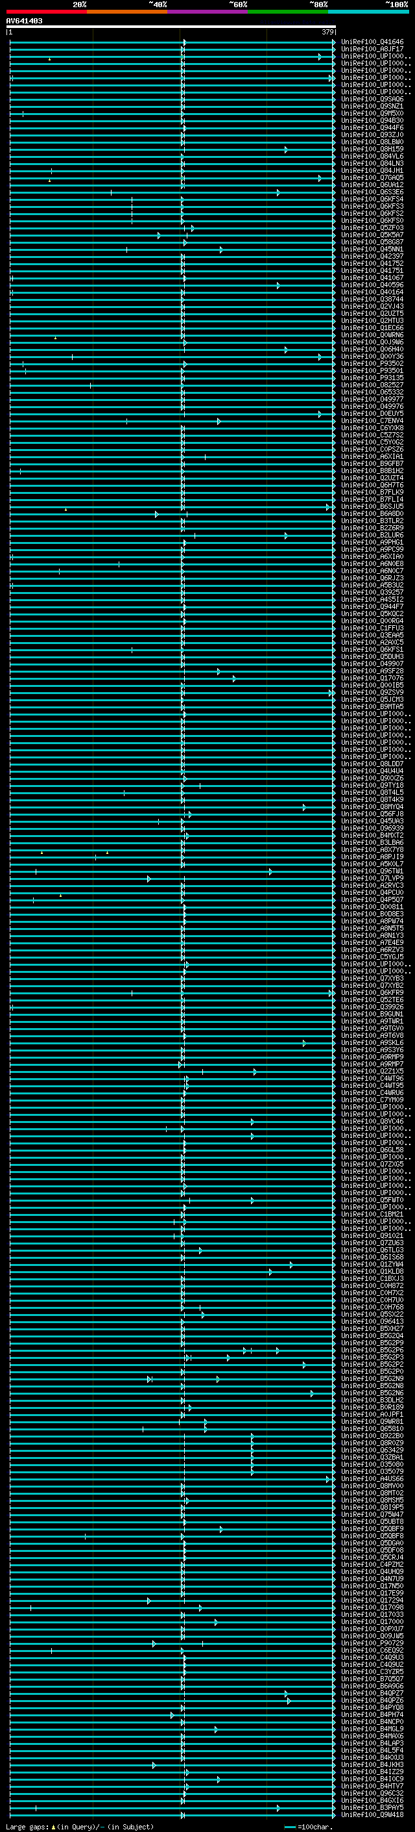Select the UniRef100_Q38744 label
This screenshot has height=1832, width=415.
(372, 300)
